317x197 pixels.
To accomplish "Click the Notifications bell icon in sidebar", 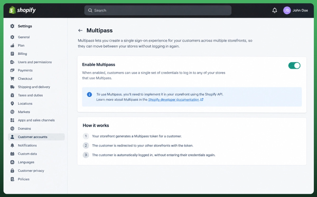I will click(x=12, y=145).
